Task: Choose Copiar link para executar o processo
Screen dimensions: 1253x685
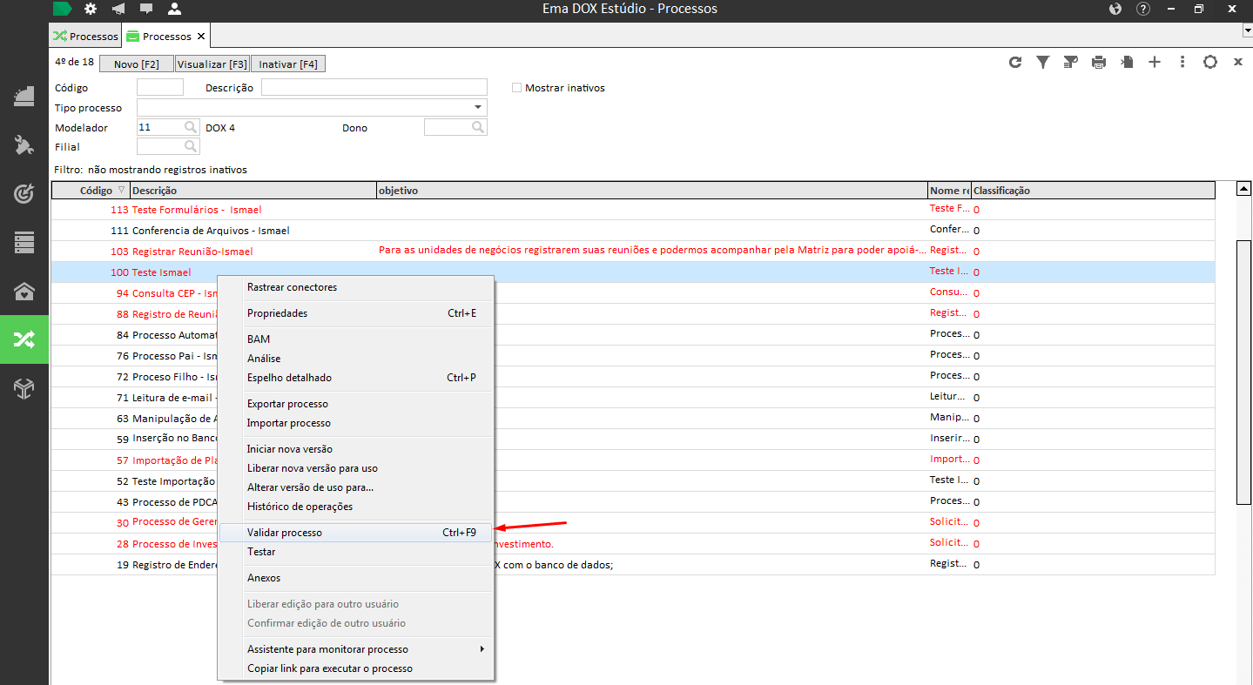Action: tap(357, 668)
